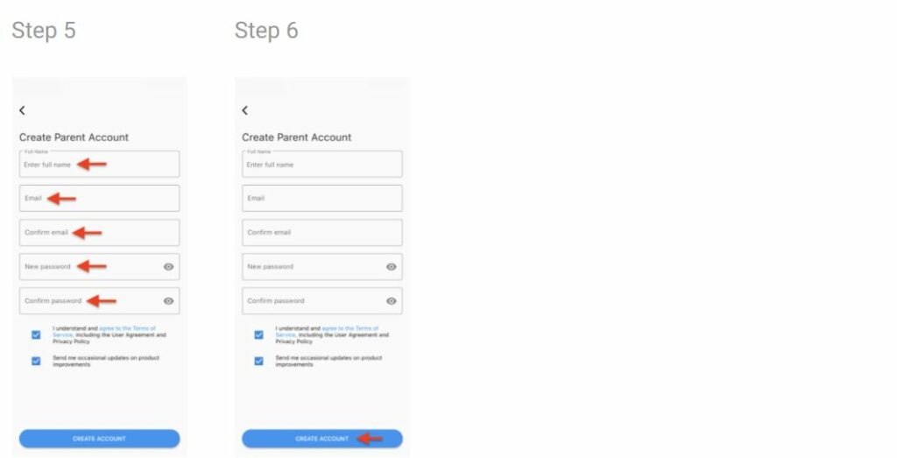Viewport: 897px width, 458px height.
Task: Click Create Account button in Step 5
Action: click(x=100, y=439)
